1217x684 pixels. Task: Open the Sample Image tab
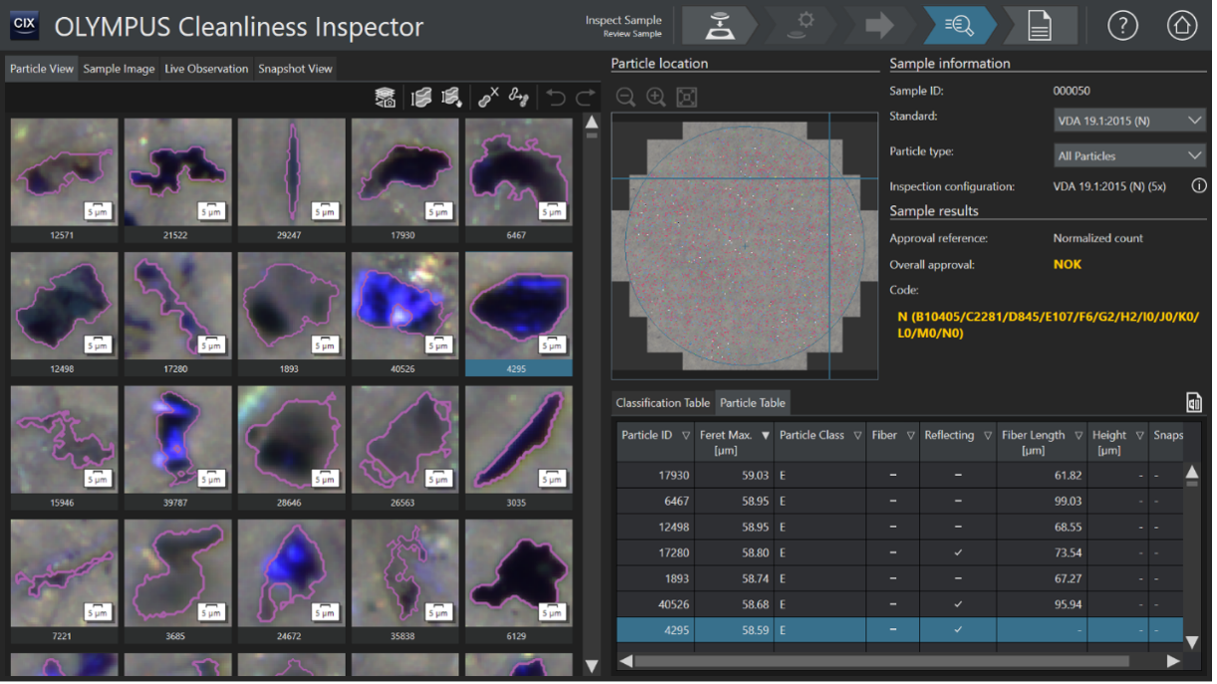pyautogui.click(x=119, y=69)
